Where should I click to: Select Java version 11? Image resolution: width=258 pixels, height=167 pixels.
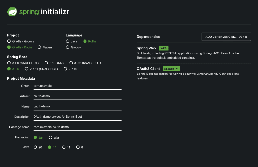coord(66,147)
